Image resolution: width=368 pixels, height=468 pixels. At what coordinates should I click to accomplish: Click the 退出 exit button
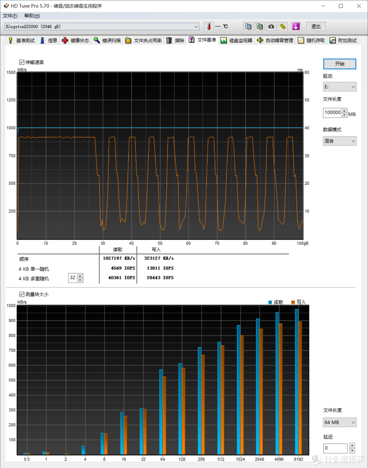click(316, 27)
